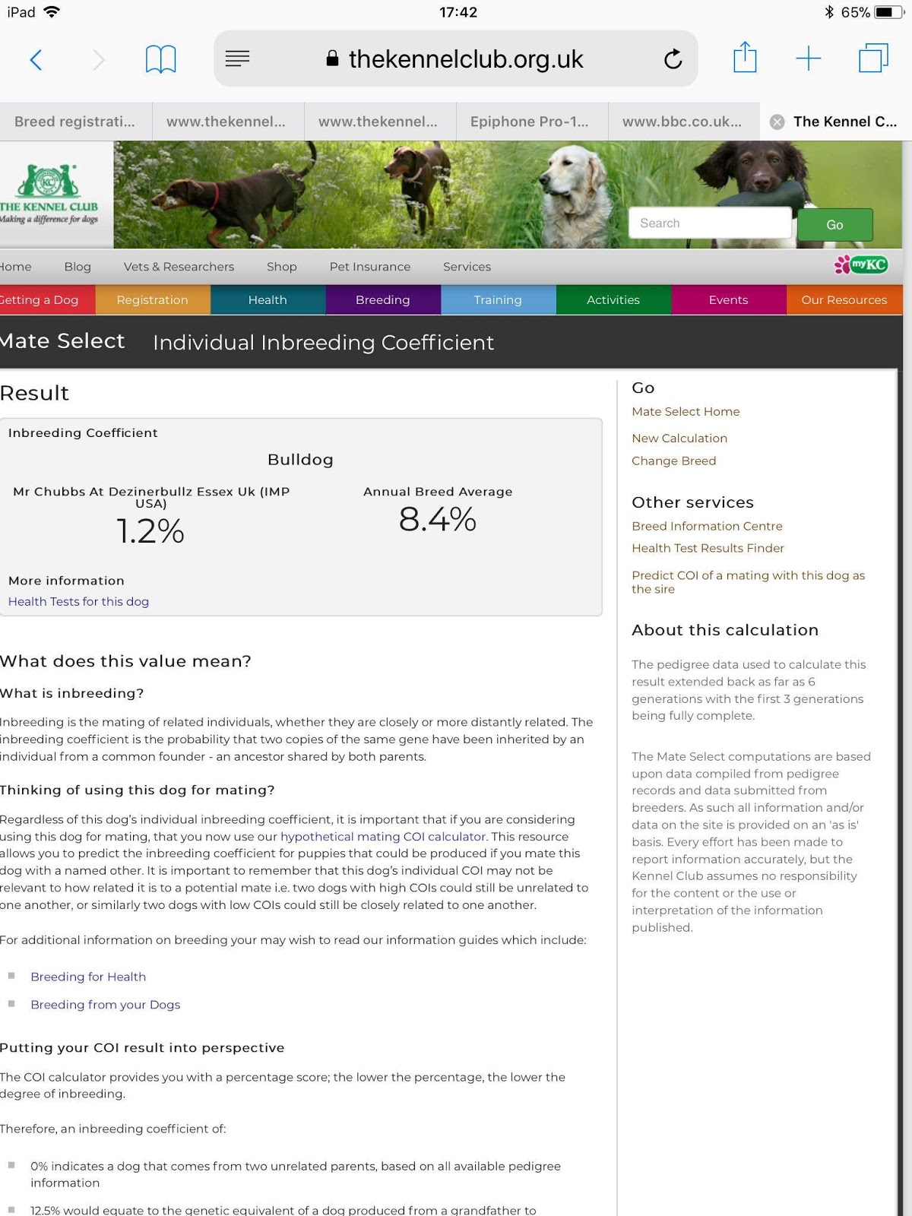The height and width of the screenshot is (1216, 912).
Task: Tap the Safari forward arrow
Action: click(x=98, y=59)
